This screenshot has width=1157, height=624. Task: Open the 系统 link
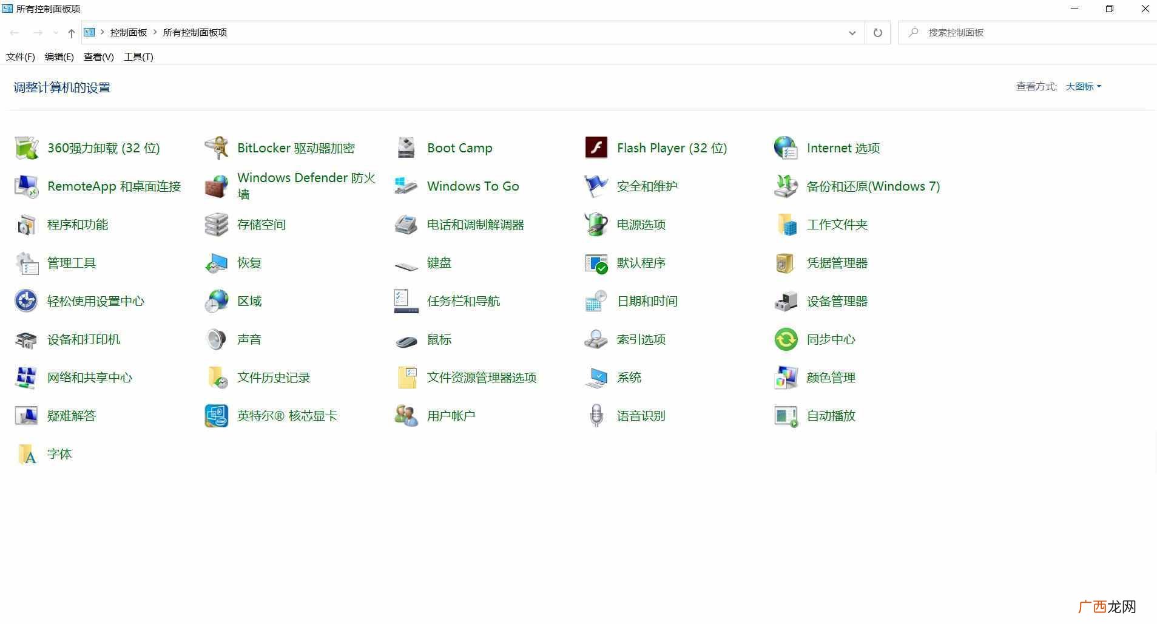point(629,378)
